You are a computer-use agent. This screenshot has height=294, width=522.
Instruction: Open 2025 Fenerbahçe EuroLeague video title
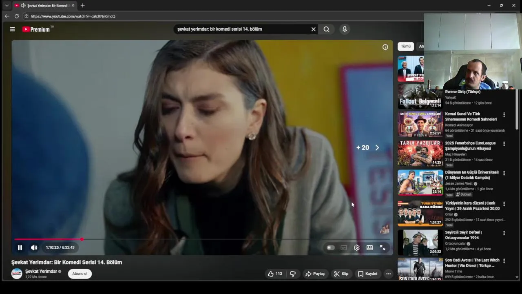470,146
